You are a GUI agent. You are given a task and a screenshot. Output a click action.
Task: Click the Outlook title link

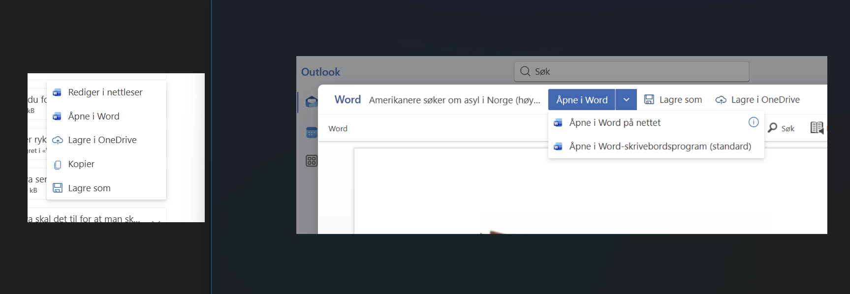(320, 72)
